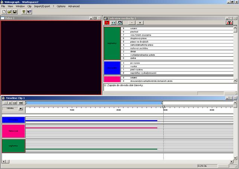Viewport: 239px width, 169px height.
Task: Open the File menu
Action: (x=3, y=6)
